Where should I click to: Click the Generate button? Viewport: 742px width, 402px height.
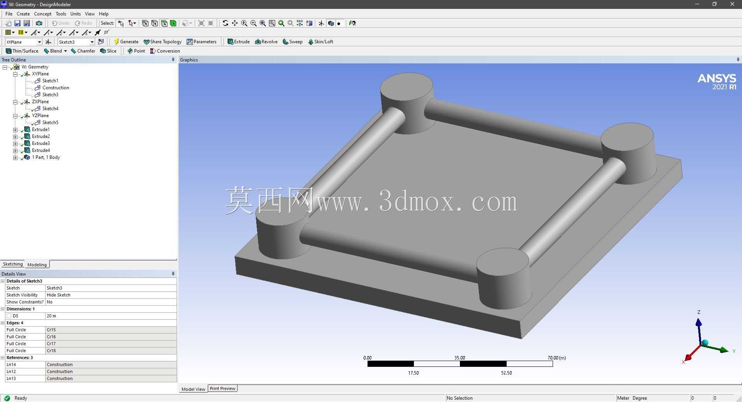(126, 42)
